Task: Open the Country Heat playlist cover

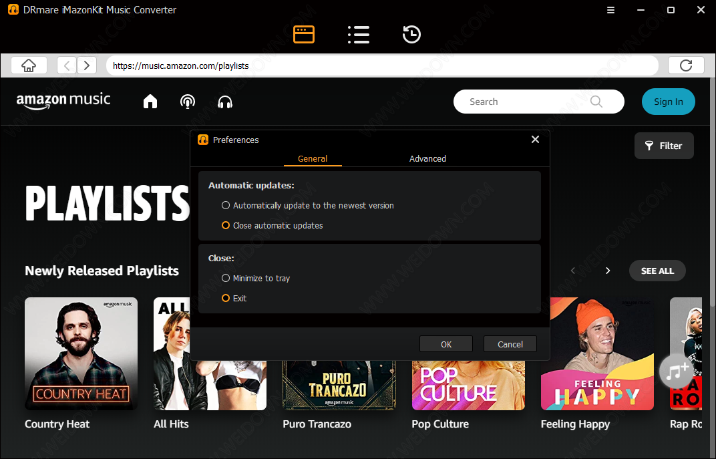Action: [81, 354]
